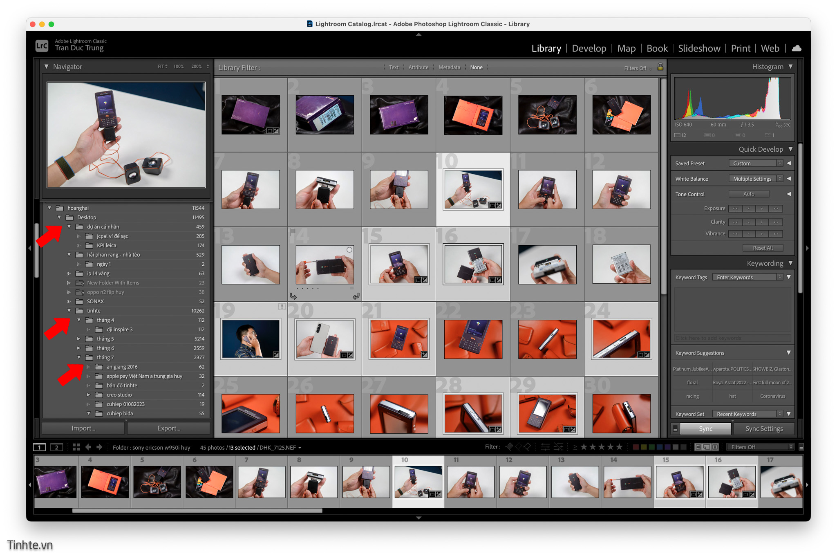Select the Metadata filter tab
This screenshot has height=556, width=837.
[449, 67]
